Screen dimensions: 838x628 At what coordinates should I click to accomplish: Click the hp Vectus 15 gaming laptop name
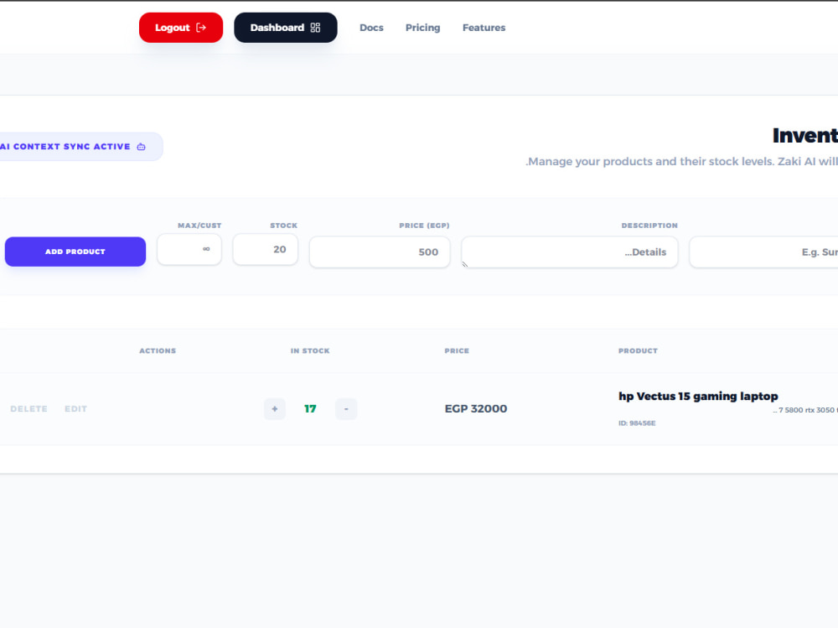coord(698,397)
